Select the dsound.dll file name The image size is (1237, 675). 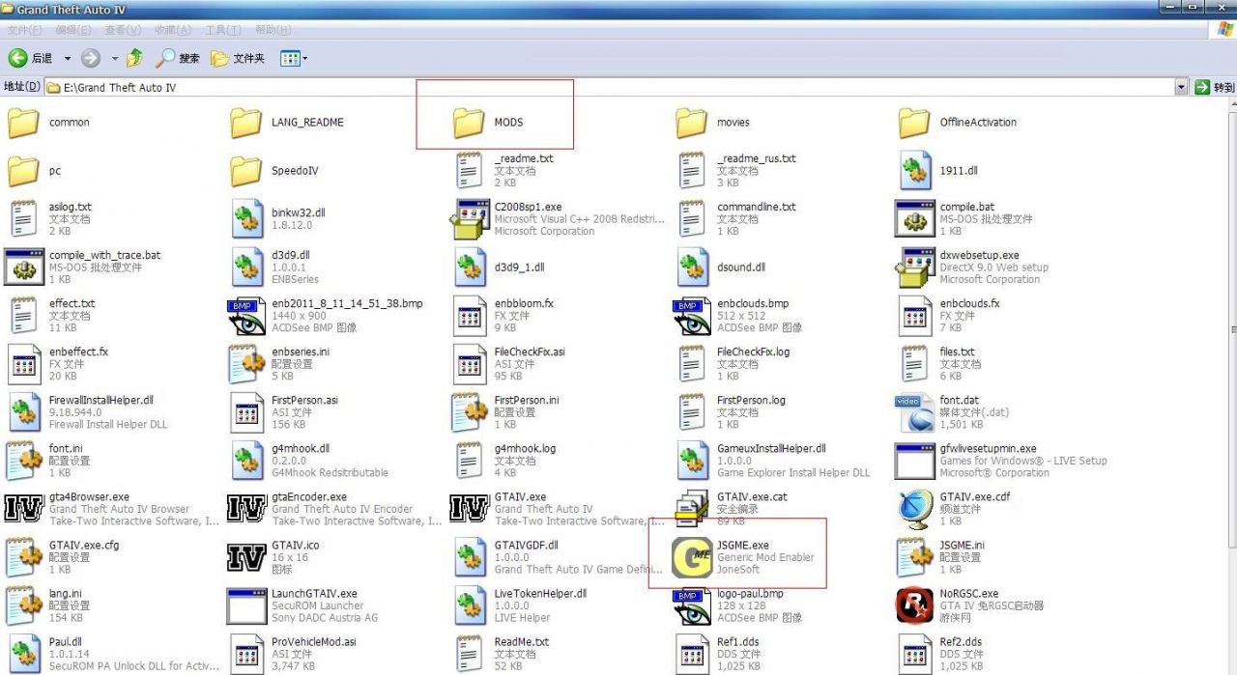tap(741, 267)
